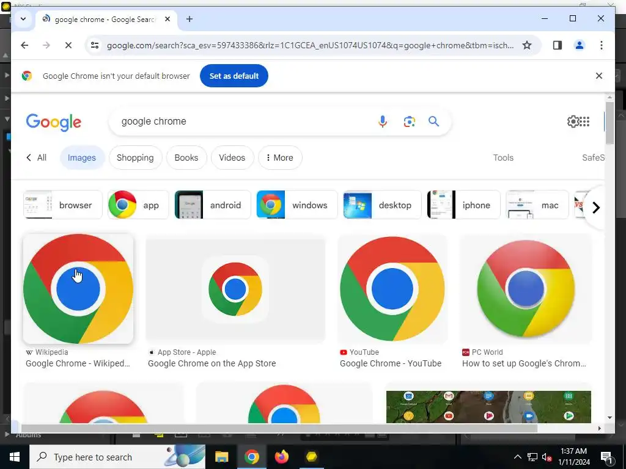Open Google Chrome - Wikipedia link
Screen dimensions: 626x469
78,363
